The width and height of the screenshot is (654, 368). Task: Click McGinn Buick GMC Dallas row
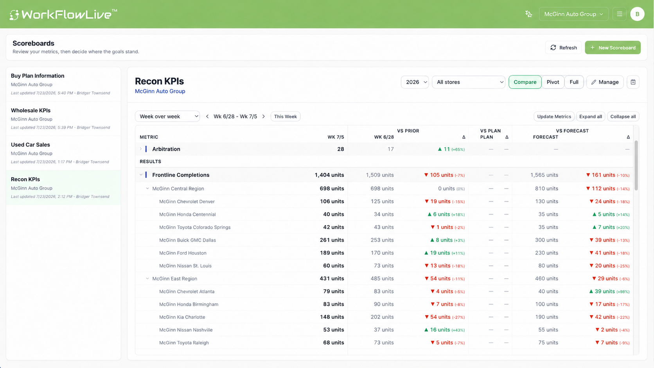pyautogui.click(x=384, y=240)
